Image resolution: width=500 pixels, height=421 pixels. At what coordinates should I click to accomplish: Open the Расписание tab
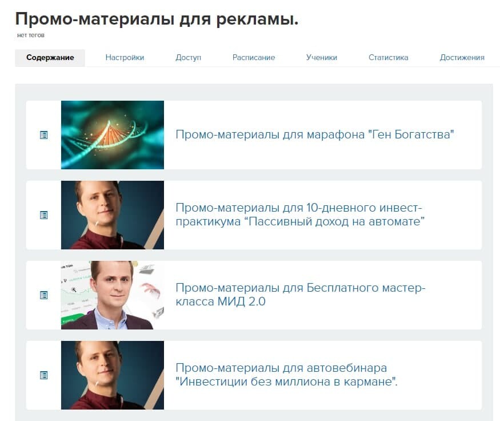coord(254,58)
